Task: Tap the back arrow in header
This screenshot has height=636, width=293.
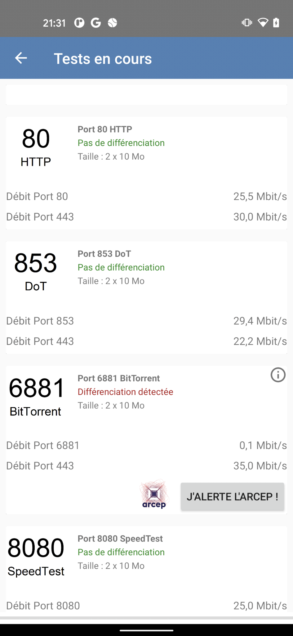Action: pyautogui.click(x=21, y=58)
